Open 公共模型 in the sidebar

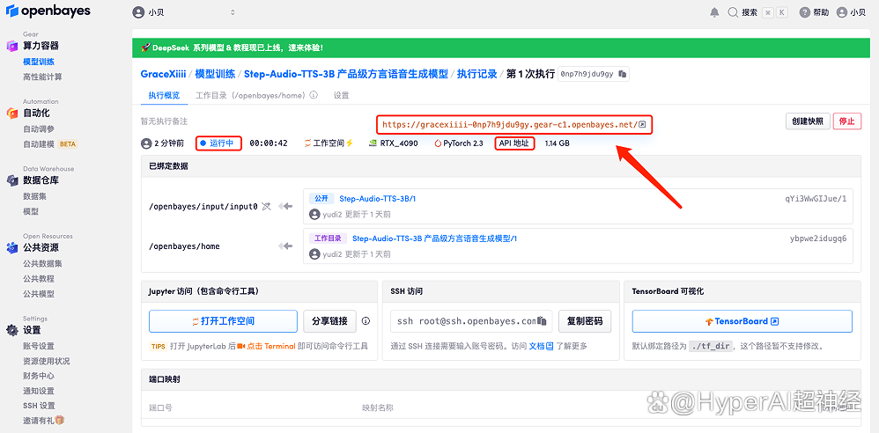pyautogui.click(x=39, y=294)
